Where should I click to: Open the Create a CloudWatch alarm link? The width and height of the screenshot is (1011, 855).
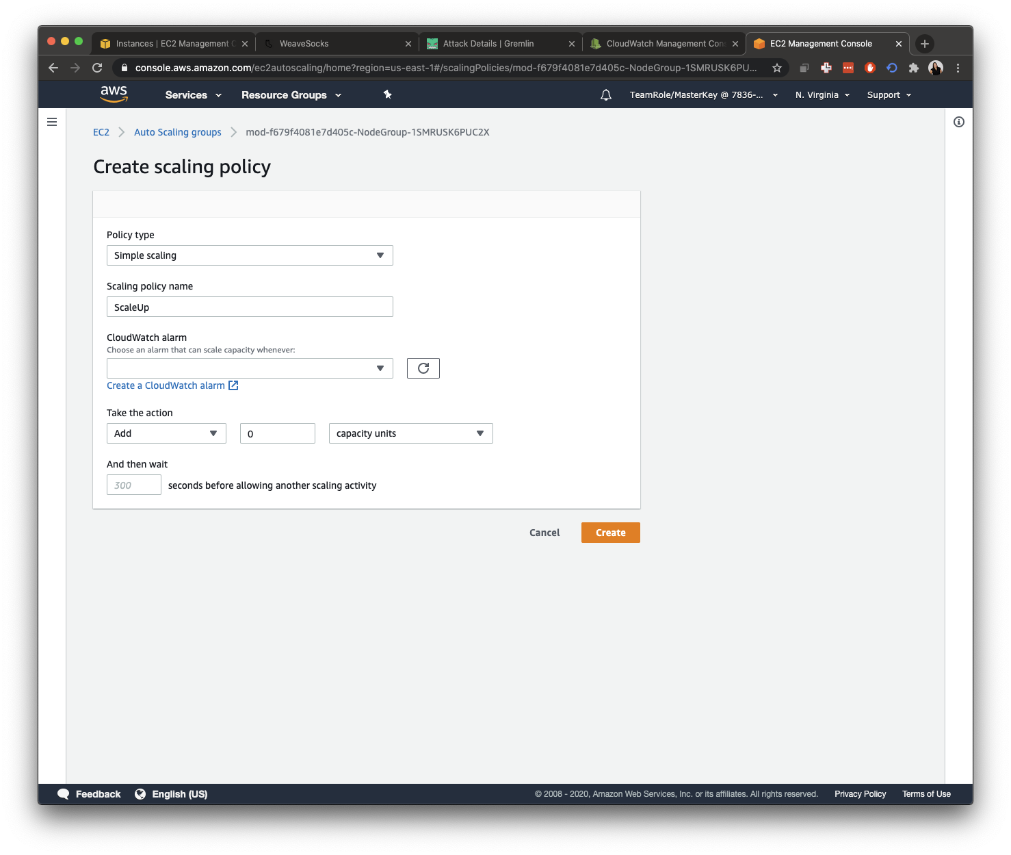pyautogui.click(x=172, y=385)
